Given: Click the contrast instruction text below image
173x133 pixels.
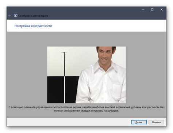Looking at the screenshot, I should coord(86,109).
